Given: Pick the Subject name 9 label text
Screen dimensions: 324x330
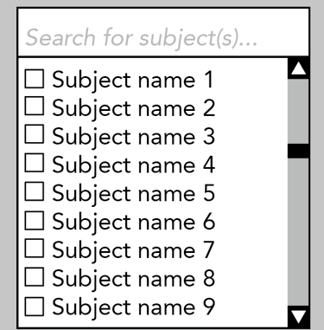Looking at the screenshot, I should point(134,307).
